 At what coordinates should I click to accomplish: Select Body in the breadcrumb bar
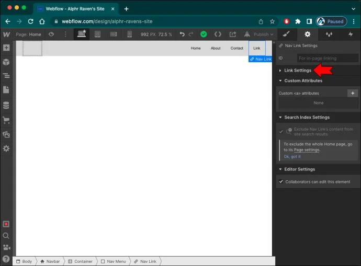point(24,261)
